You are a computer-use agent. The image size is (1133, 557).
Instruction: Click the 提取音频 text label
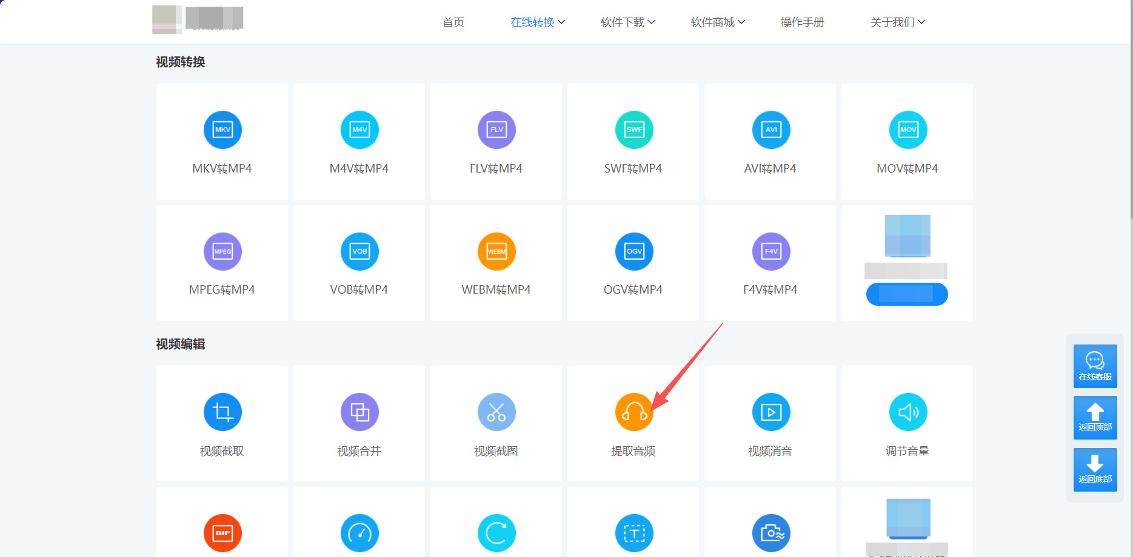coord(633,451)
